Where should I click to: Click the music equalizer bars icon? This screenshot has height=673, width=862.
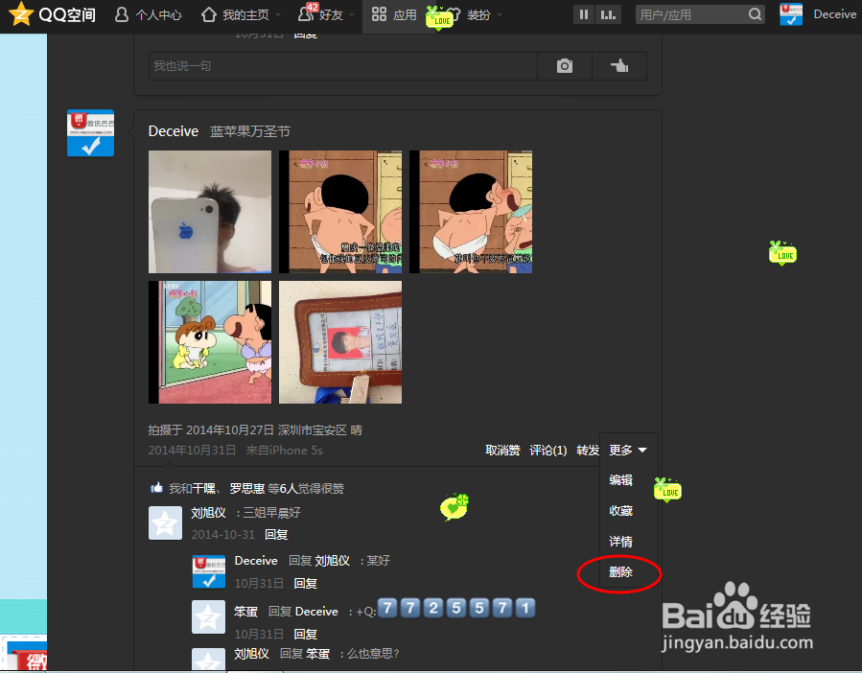click(608, 14)
